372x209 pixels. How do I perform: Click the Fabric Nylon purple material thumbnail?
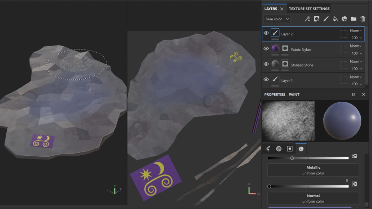coord(275,48)
